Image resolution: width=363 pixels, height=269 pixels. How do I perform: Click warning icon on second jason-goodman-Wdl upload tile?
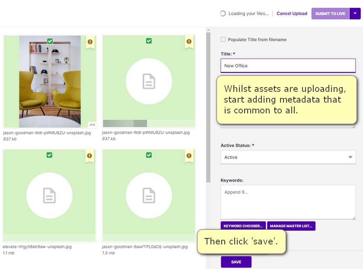[x=189, y=41]
